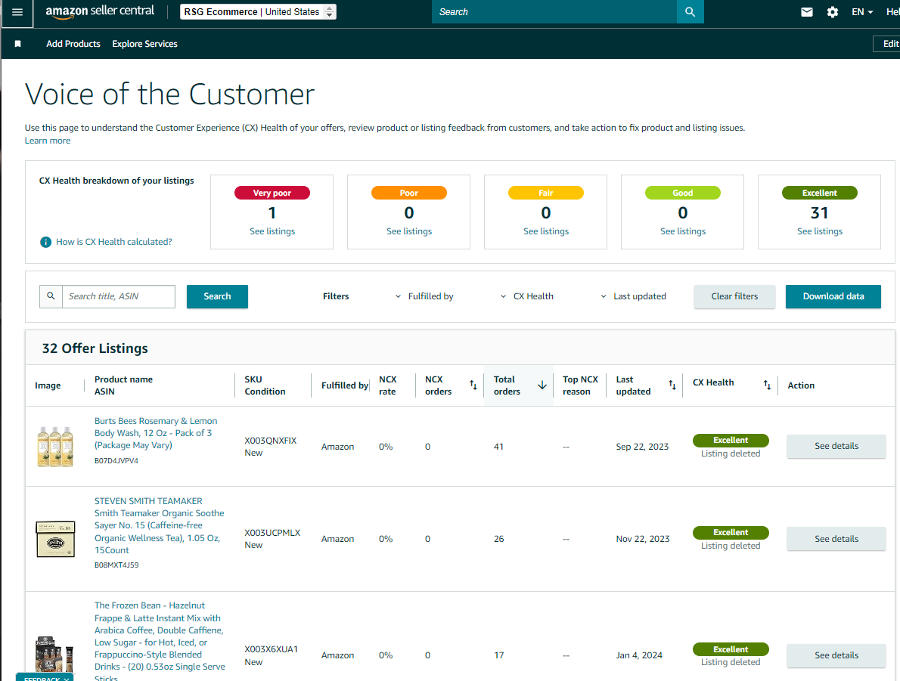Expand the CX Health filter
The height and width of the screenshot is (681, 900).
pyautogui.click(x=527, y=296)
